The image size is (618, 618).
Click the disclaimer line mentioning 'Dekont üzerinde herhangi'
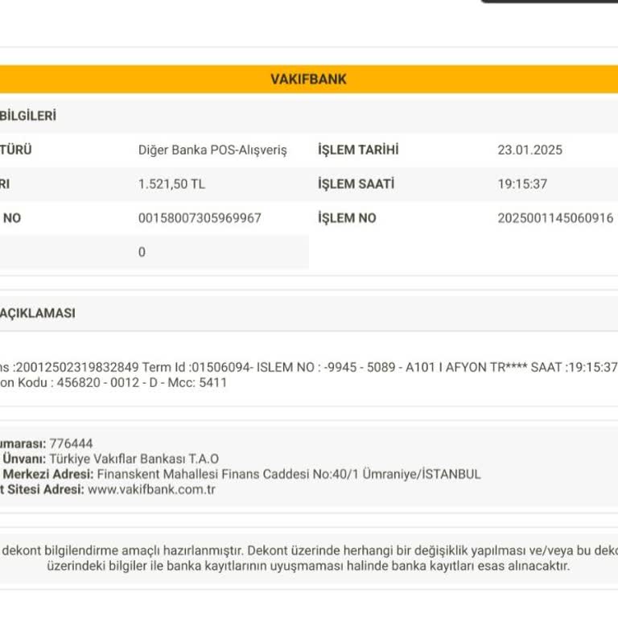click(x=309, y=550)
